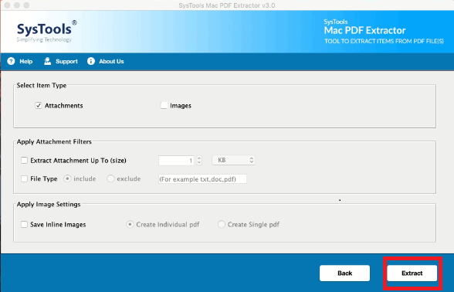Click the Help question mark icon
This screenshot has width=454, height=292.
pos(11,61)
